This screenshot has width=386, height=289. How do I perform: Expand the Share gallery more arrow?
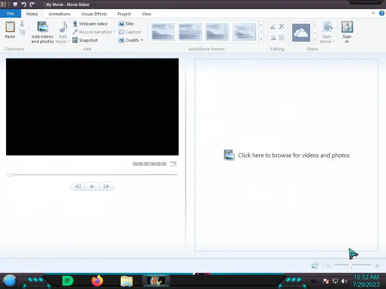(x=315, y=40)
